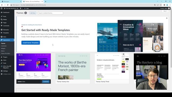Open the browser profile avatar icon
Screen dimensions: 172x97
pos(167,5)
